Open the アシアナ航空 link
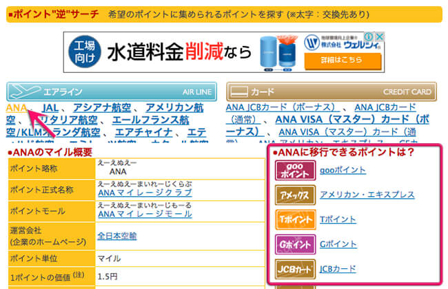 [102, 108]
